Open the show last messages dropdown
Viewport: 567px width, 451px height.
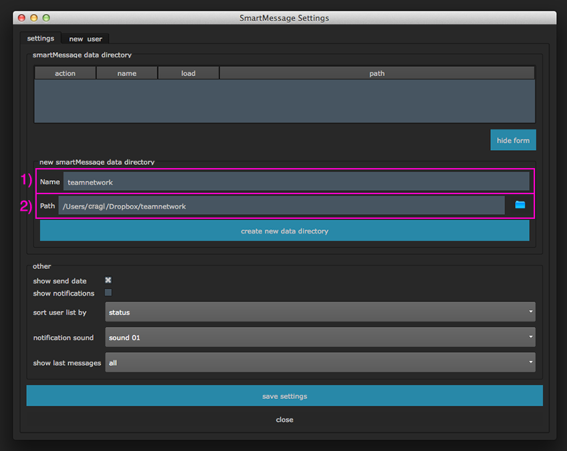pyautogui.click(x=320, y=363)
